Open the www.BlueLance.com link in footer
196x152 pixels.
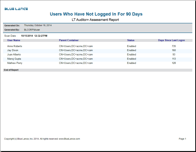point(69,139)
